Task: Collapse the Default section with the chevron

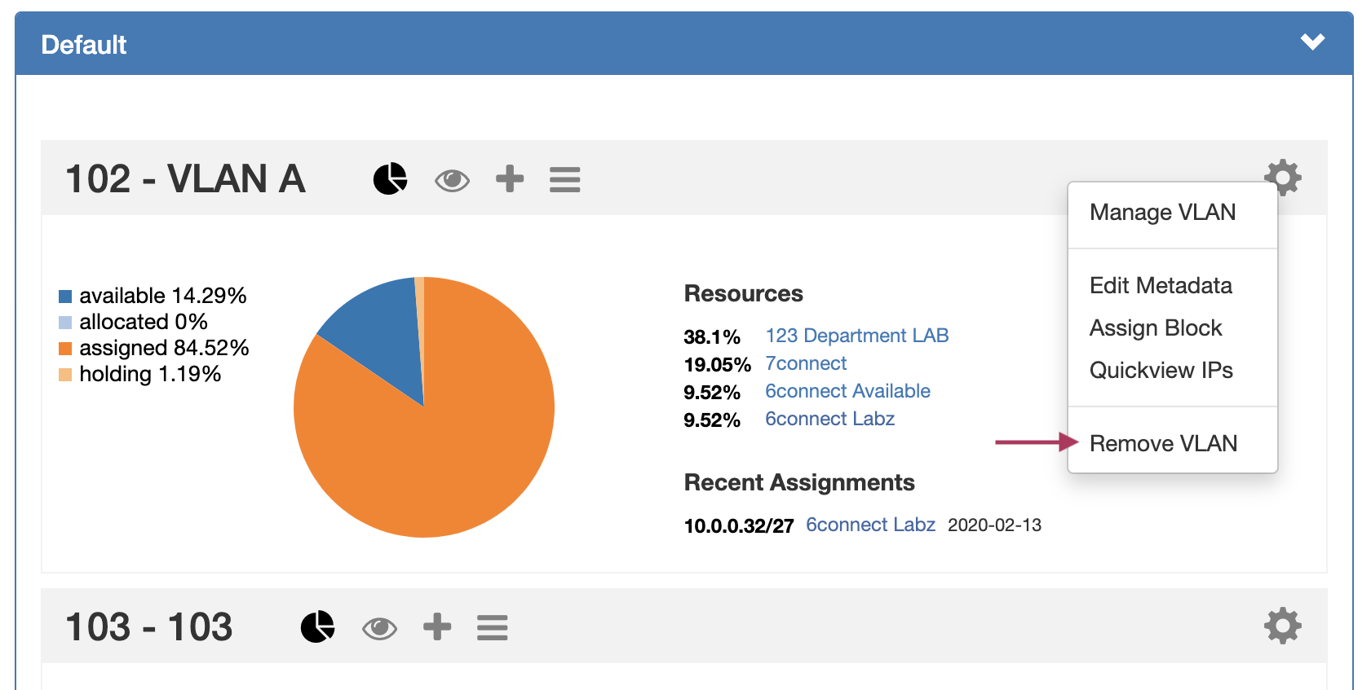Action: tap(1312, 42)
